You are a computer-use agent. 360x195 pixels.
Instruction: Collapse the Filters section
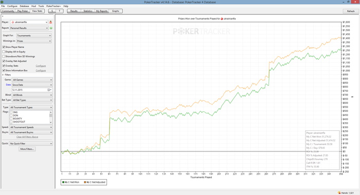pos(3,75)
